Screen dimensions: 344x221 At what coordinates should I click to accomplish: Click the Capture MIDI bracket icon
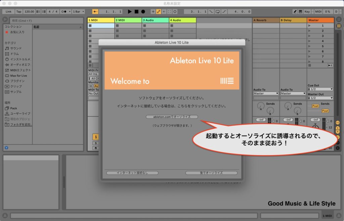(x=169, y=12)
